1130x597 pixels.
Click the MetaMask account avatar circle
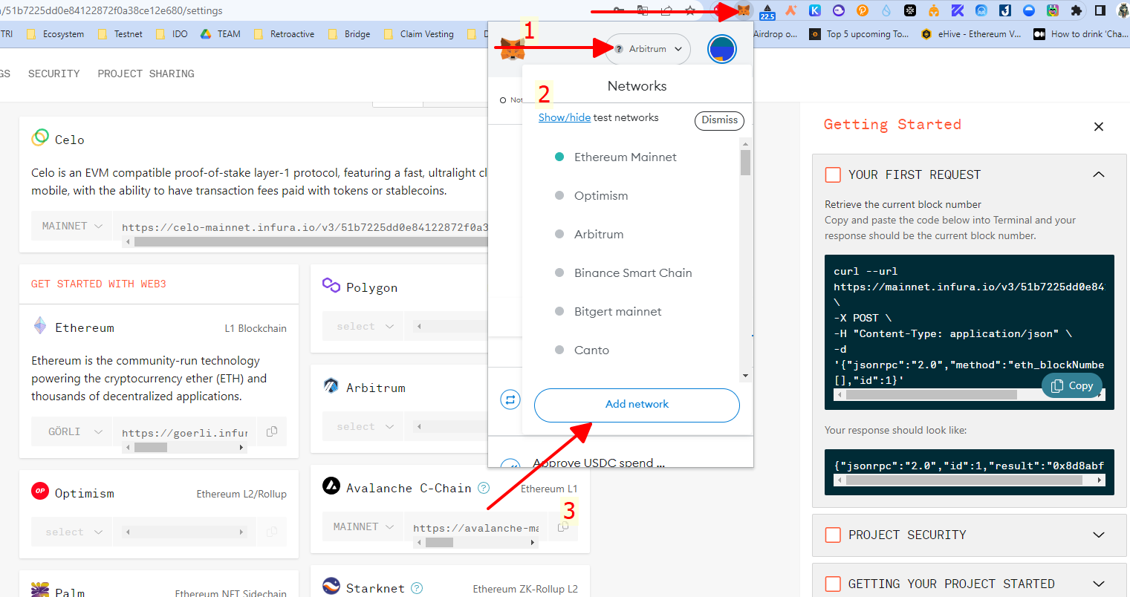721,49
